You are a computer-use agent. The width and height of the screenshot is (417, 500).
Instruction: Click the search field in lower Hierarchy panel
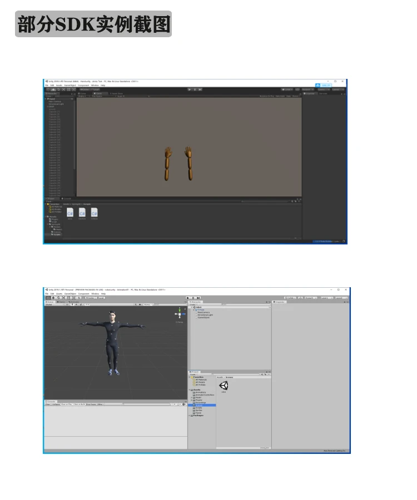(x=246, y=304)
